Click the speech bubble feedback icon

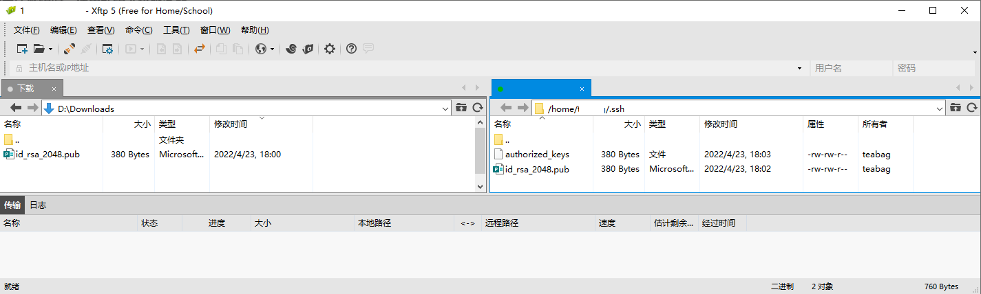tap(368, 49)
